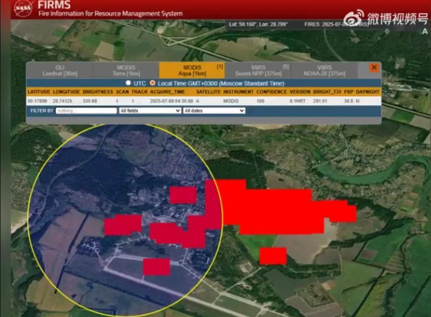
Task: Click the Filter By text input field
Action: (86, 111)
